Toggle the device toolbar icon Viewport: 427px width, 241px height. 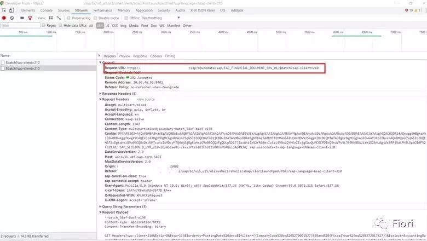tap(11, 10)
